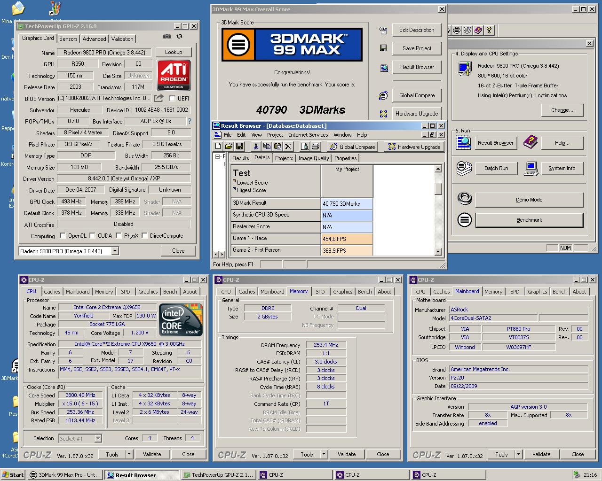Viewport: 602px width, 481px height.
Task: Click the Edit Description document icon
Action: coord(383,30)
